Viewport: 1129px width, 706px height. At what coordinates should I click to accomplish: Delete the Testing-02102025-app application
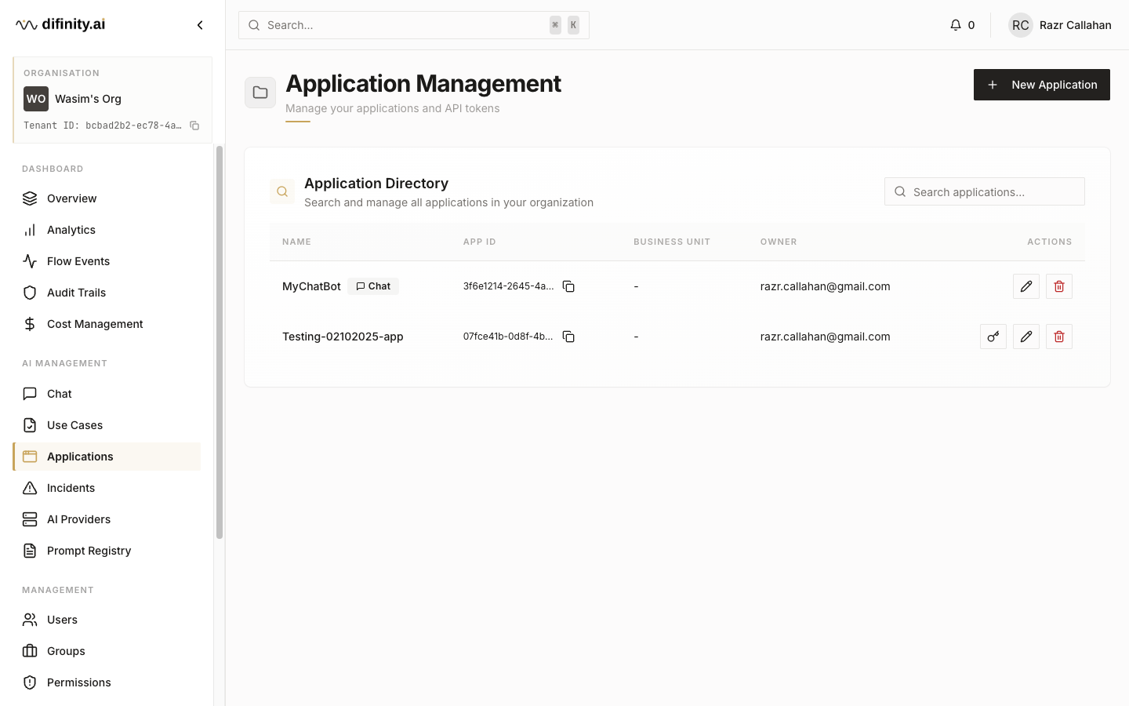pyautogui.click(x=1059, y=337)
